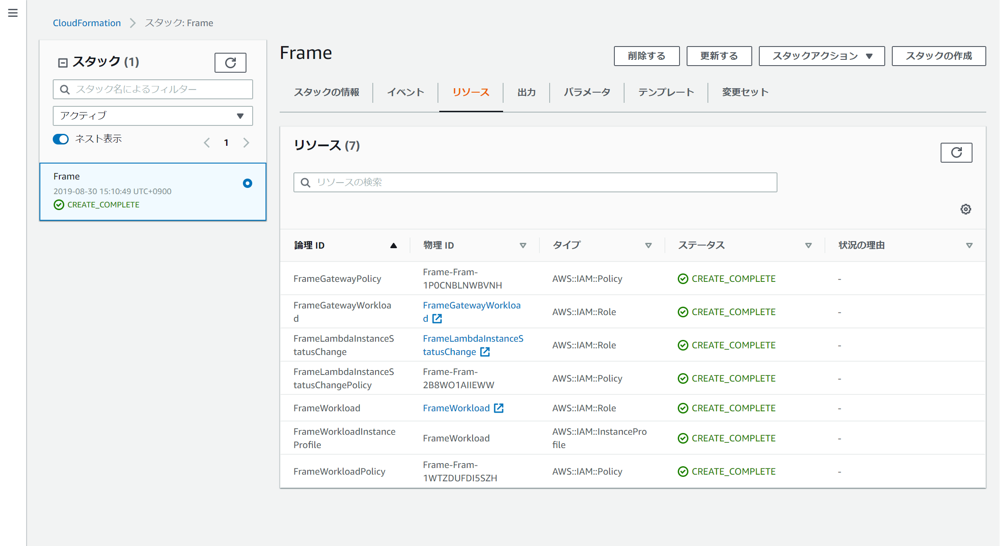Click FrameGatewayPolicy logical ID cell
The image size is (1000, 546).
(337, 278)
